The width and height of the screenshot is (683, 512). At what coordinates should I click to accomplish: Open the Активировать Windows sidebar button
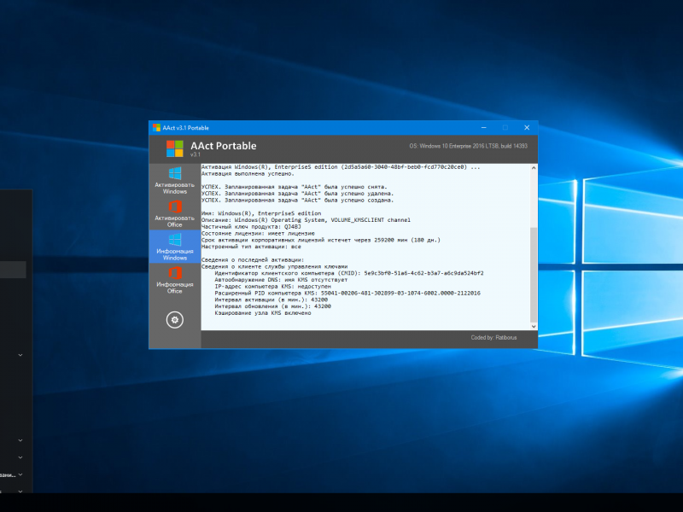point(175,180)
